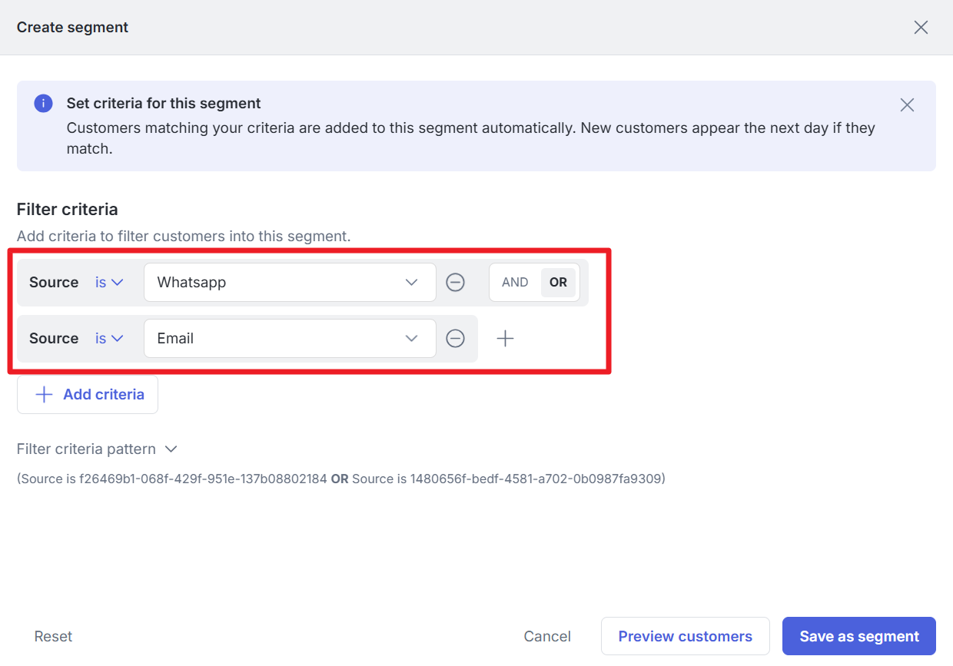Reset the filter criteria

pos(53,636)
